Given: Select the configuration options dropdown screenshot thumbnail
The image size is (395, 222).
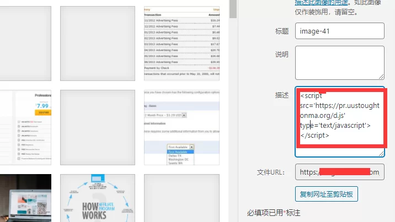Looking at the screenshot, I should pyautogui.click(x=182, y=127).
